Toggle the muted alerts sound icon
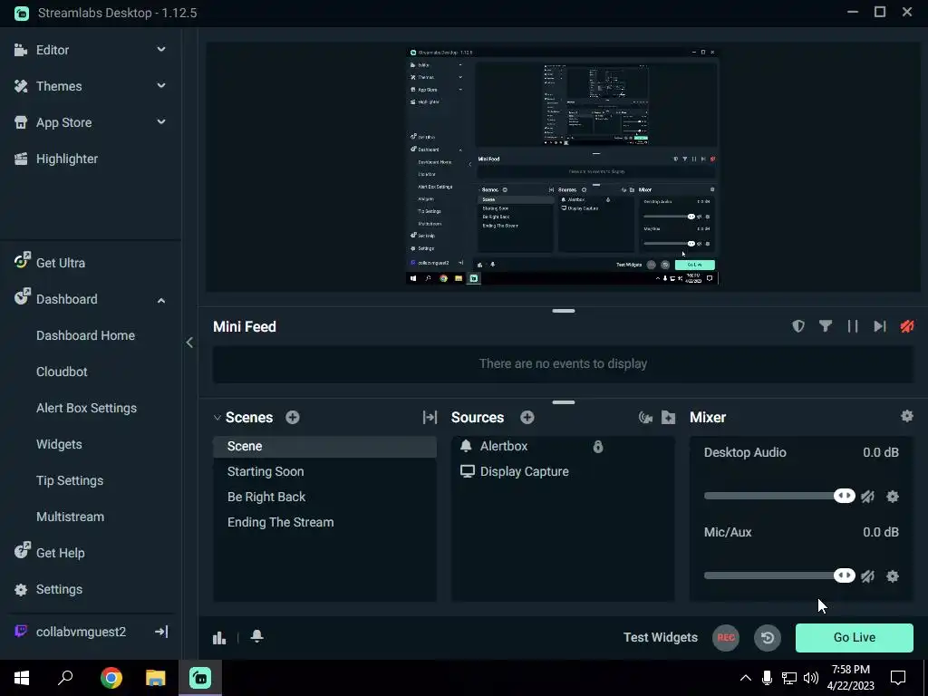928x696 pixels. (x=907, y=326)
